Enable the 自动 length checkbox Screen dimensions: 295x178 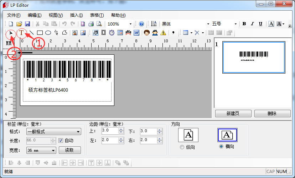coord(61,140)
